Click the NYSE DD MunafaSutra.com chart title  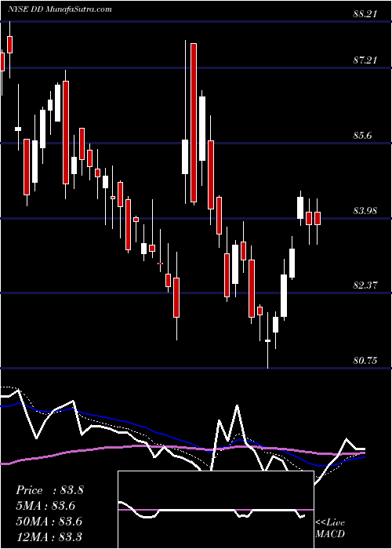pos(60,9)
